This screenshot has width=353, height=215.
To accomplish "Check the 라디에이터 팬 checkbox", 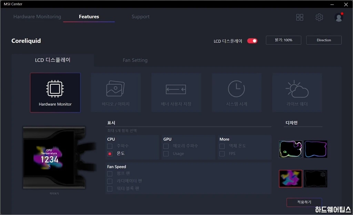I will (110, 181).
